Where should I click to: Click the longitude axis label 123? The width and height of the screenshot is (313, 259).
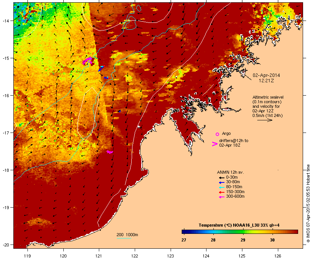click(x=171, y=256)
